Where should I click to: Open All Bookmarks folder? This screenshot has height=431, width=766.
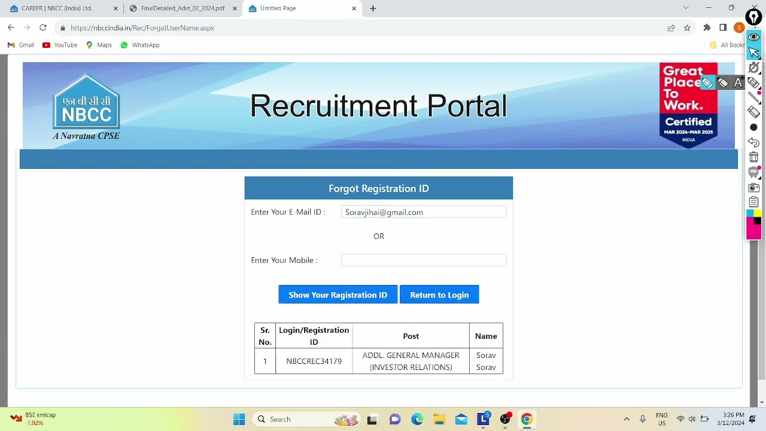pyautogui.click(x=727, y=45)
